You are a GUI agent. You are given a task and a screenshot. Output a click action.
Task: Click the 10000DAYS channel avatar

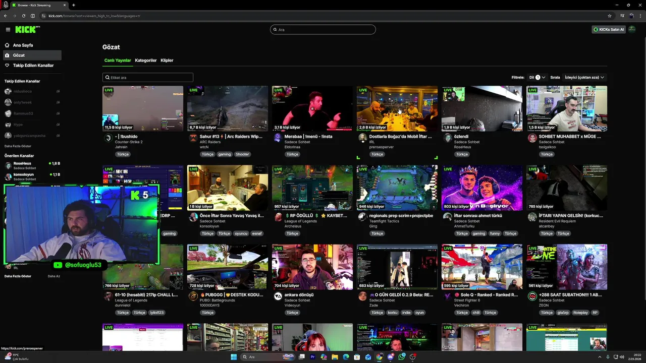[x=193, y=296]
